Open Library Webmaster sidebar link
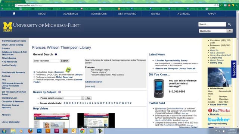 click(x=11, y=122)
